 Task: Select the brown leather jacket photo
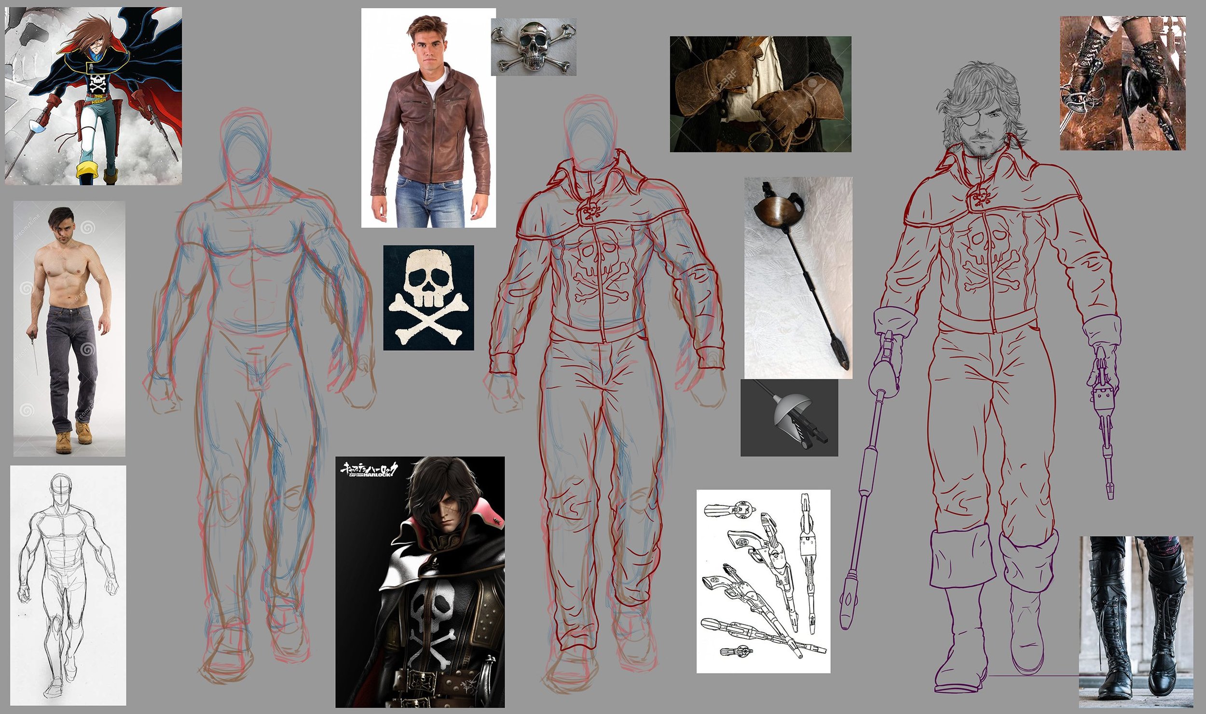428,118
